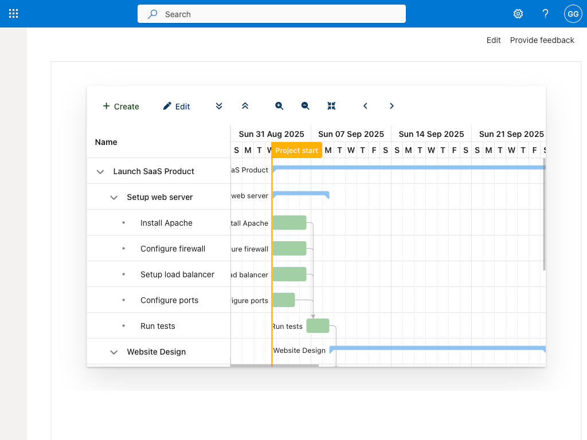Screen dimensions: 587x440
Task: Select the Run tests task bar
Action: (x=318, y=325)
